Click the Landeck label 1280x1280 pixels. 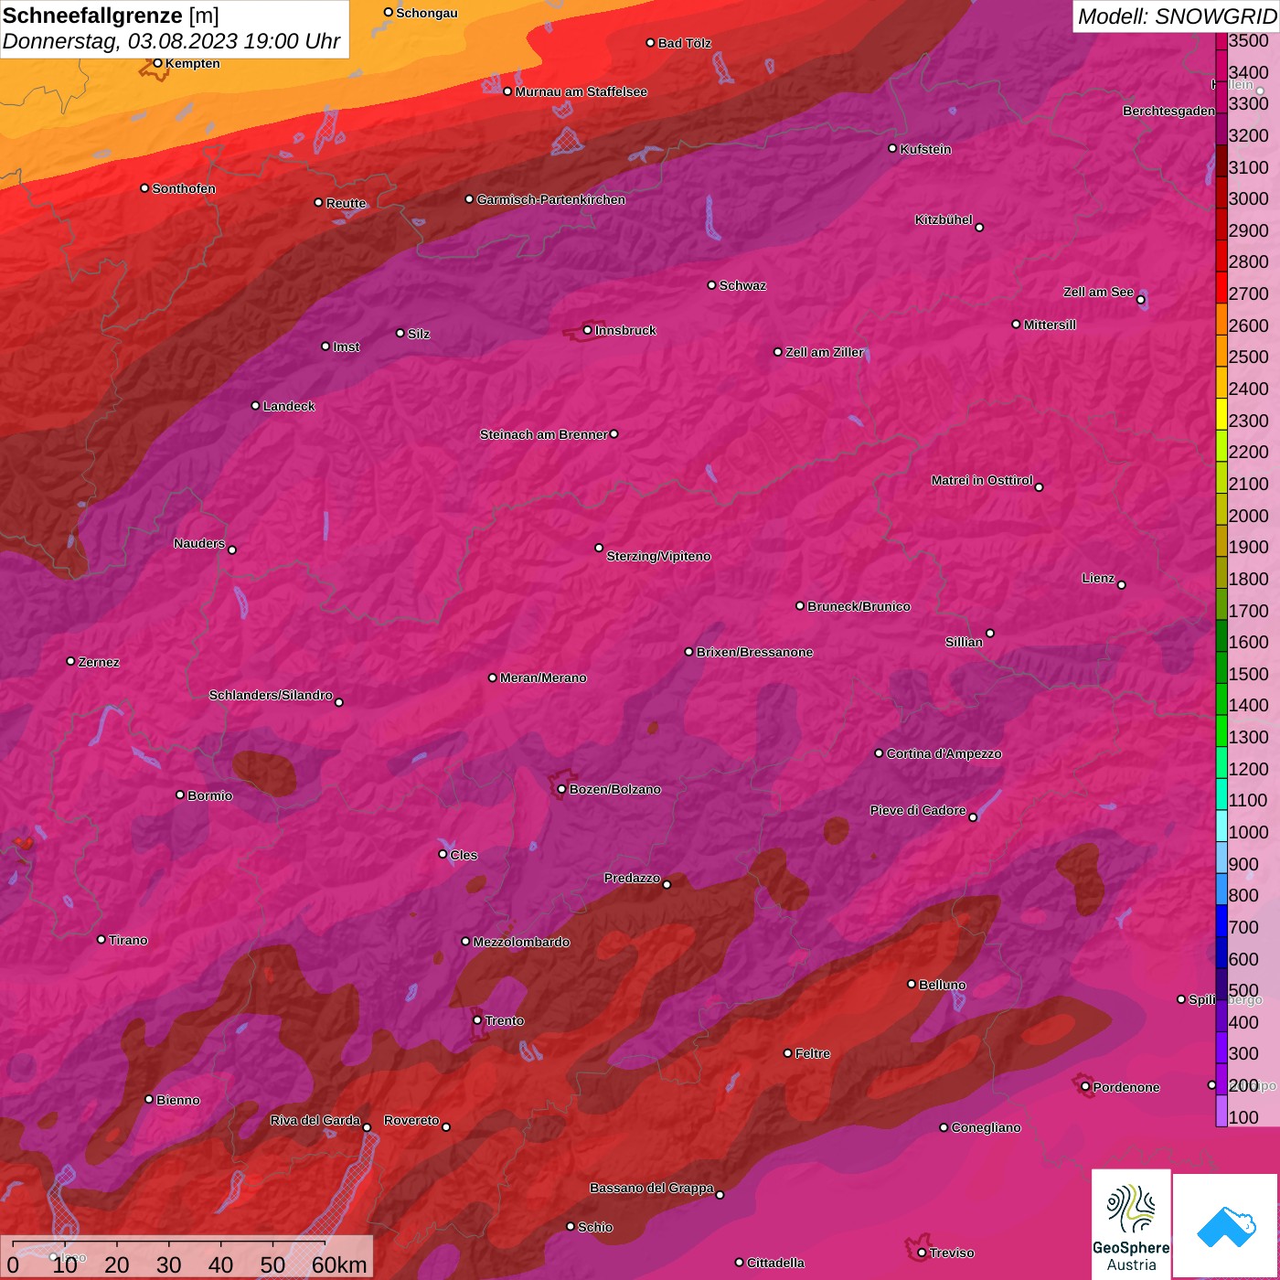coord(289,406)
